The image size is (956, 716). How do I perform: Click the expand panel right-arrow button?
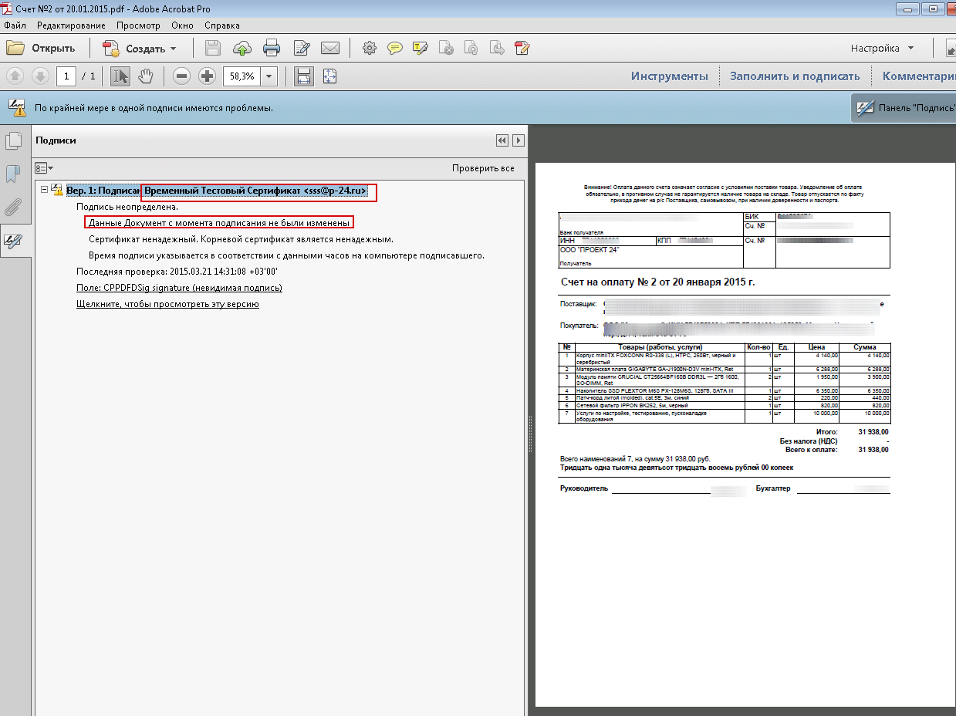519,140
